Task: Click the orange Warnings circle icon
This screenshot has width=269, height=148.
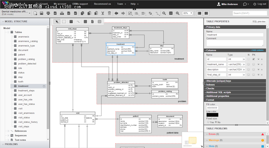Action: tap(263, 140)
